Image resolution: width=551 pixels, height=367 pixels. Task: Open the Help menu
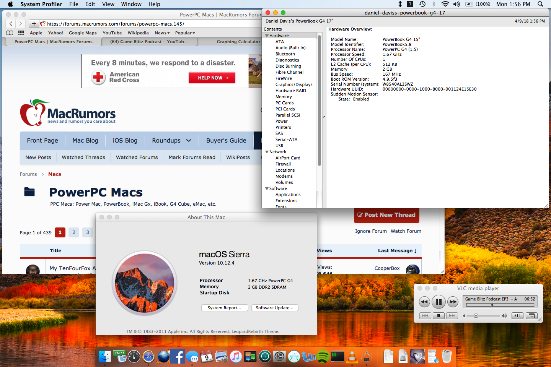[x=154, y=4]
